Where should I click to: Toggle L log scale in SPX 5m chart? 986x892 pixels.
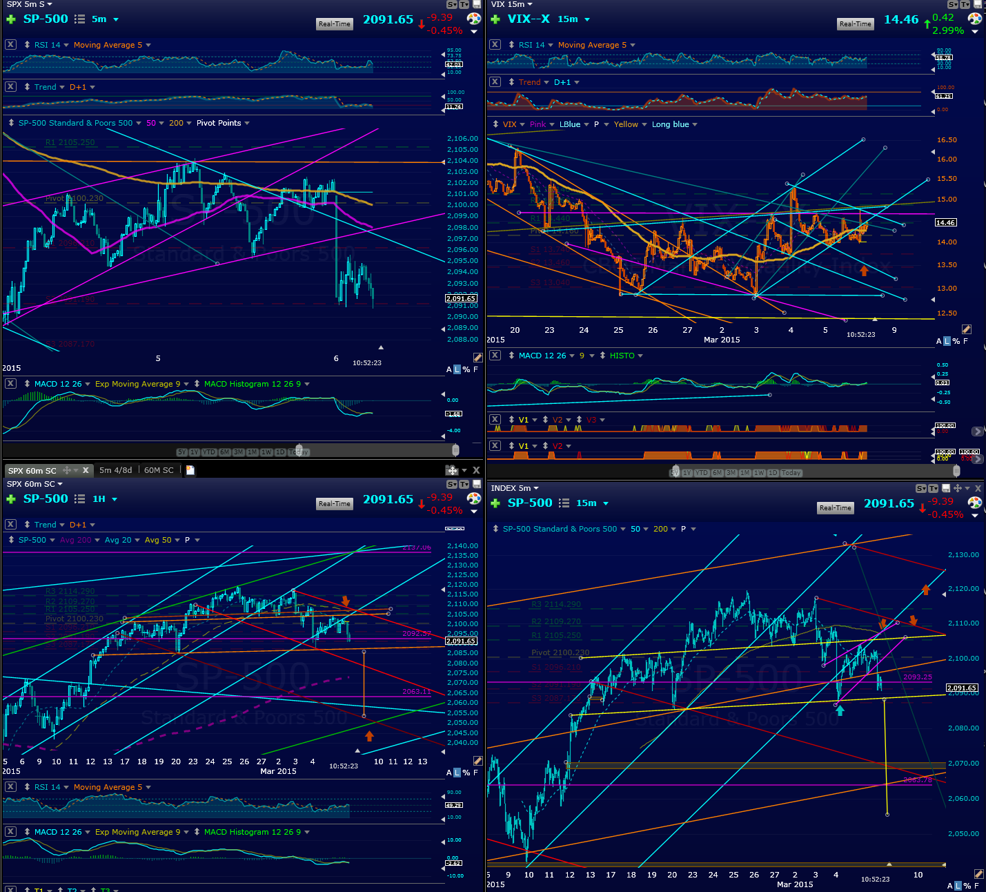point(457,369)
